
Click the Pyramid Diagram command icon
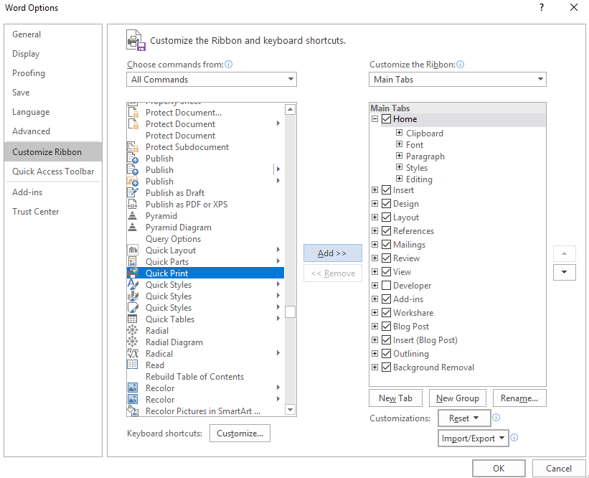(x=133, y=228)
